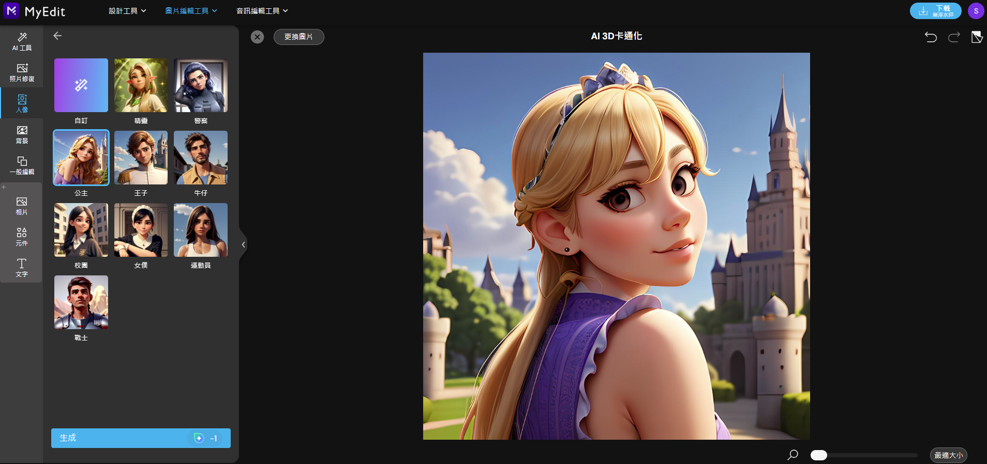This screenshot has height=464, width=987.
Task: Open the 一般編輯 general edit tool
Action: (22, 165)
